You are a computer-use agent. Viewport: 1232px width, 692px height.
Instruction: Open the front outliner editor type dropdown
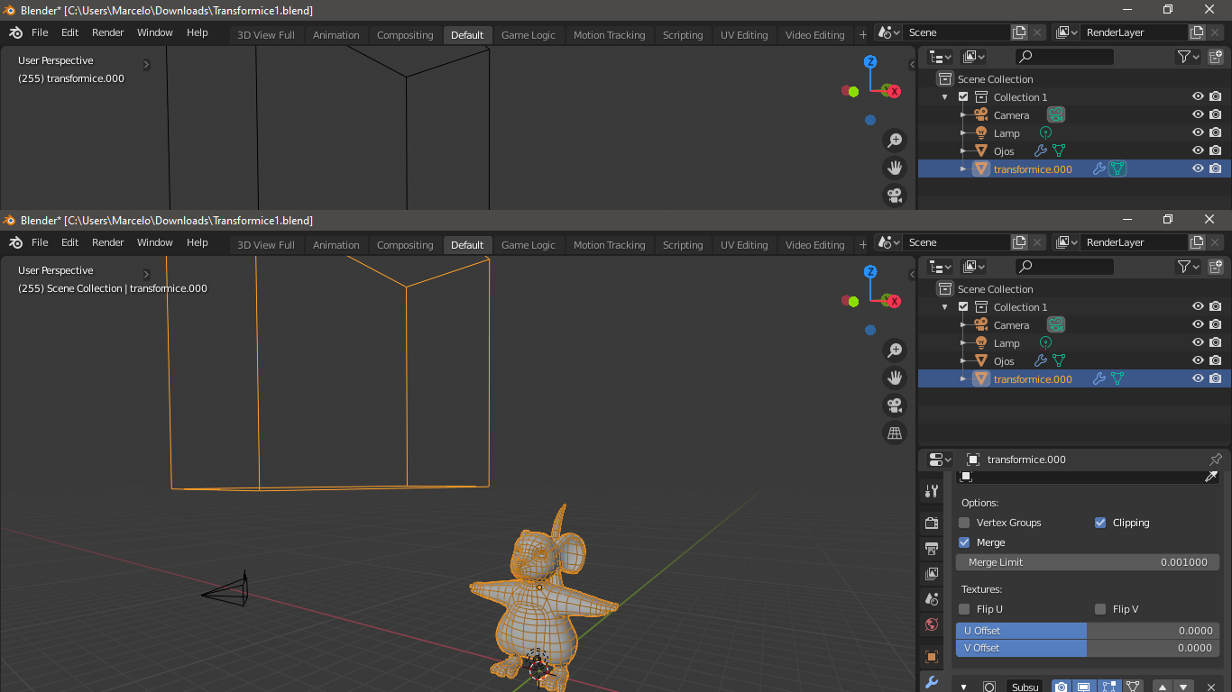[x=941, y=267]
